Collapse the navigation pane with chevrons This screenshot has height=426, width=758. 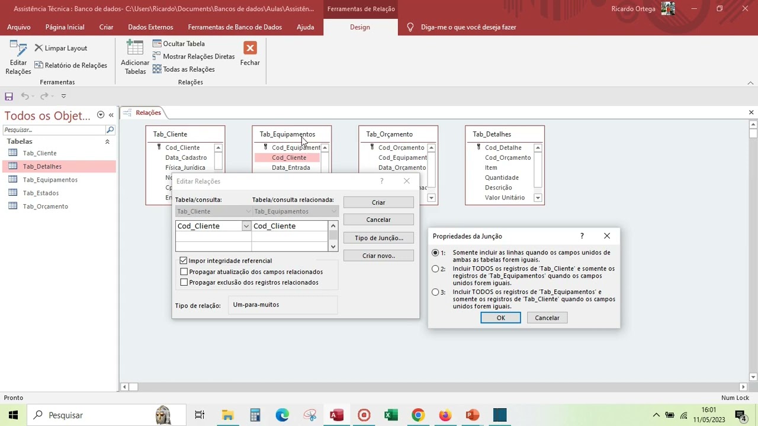pyautogui.click(x=111, y=115)
